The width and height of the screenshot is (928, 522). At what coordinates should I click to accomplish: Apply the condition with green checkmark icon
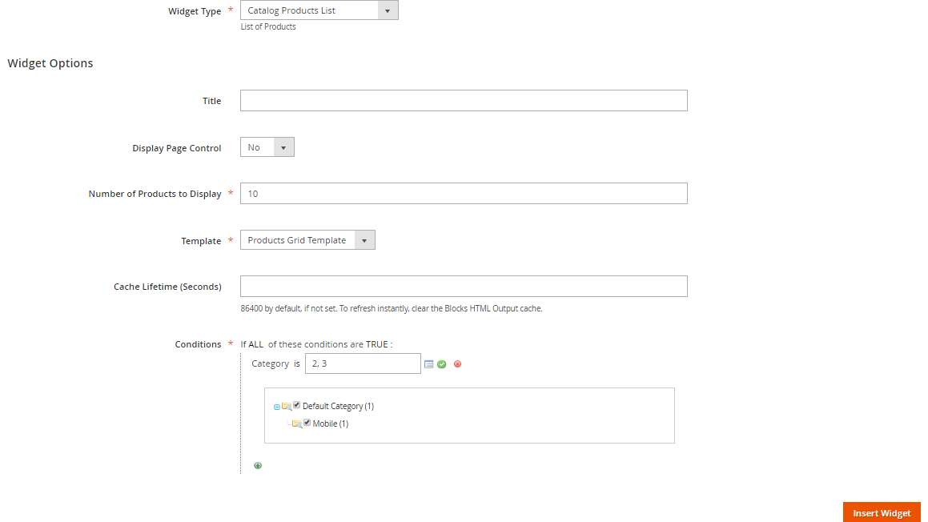(441, 364)
